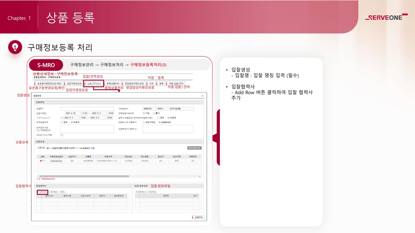The width and height of the screenshot is (415, 233).
Task: Click Add Row in 입찰협력사 section
Action: point(42,192)
